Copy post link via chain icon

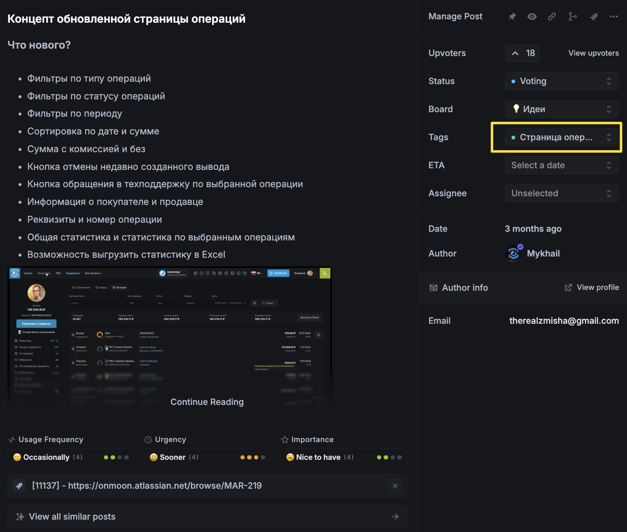552,16
